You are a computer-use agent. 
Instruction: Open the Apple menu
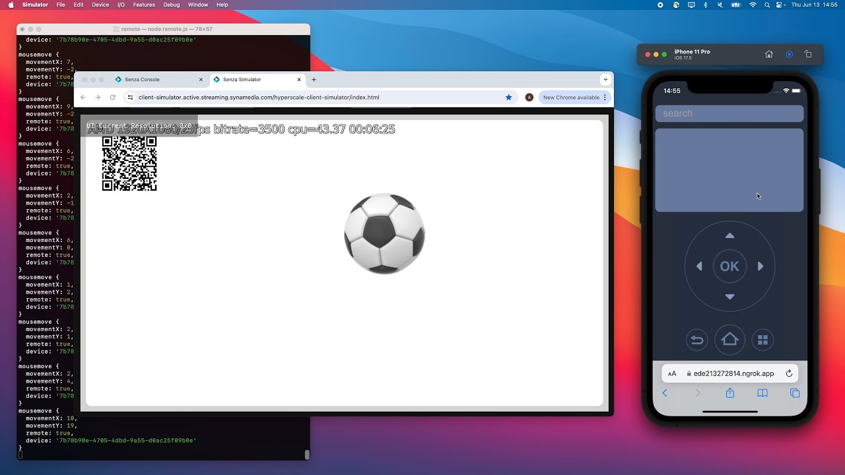click(11, 5)
